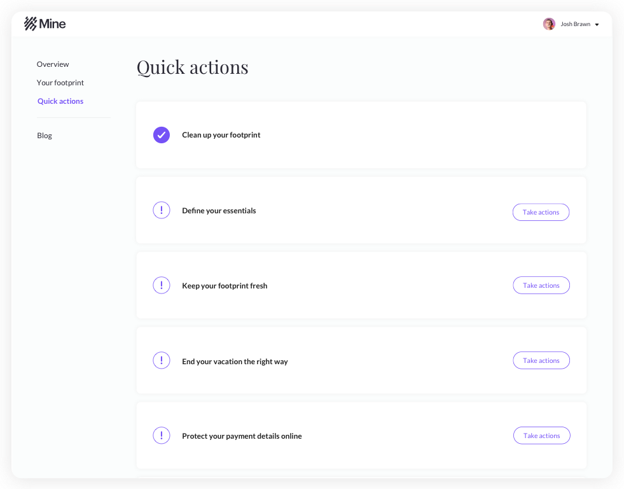This screenshot has width=624, height=489.
Task: Click the purple checkmark beside Clean up your footprint
Action: point(161,135)
